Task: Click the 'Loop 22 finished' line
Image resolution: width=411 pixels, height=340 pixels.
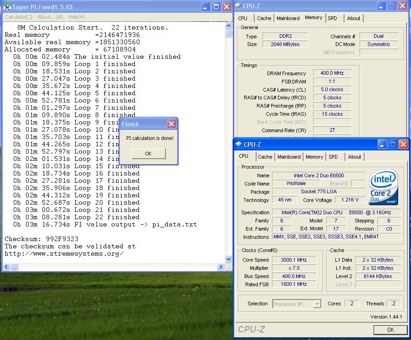Action: point(77,217)
